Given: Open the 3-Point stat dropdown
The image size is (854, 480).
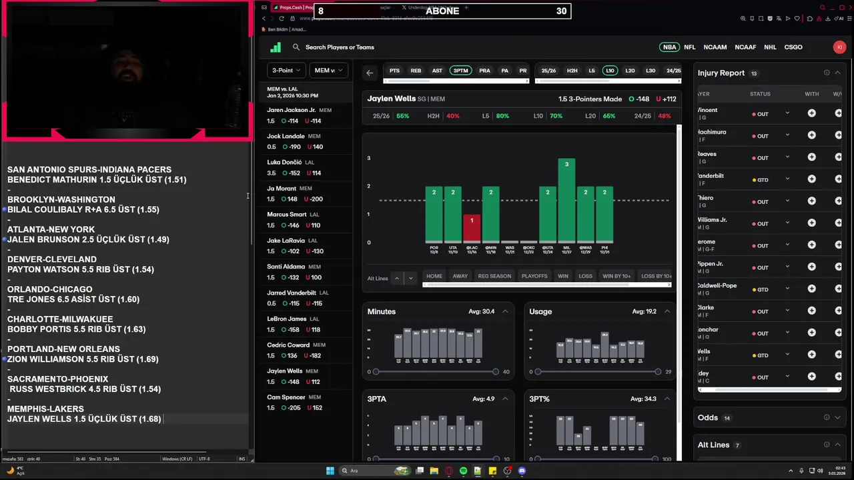Looking at the screenshot, I should 286,70.
